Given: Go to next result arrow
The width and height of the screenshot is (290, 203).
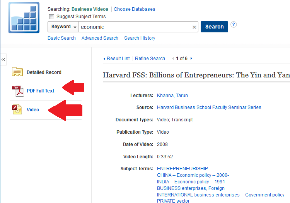Looking at the screenshot, I should [x=191, y=59].
